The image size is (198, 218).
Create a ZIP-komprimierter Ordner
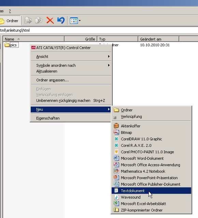click(x=151, y=210)
